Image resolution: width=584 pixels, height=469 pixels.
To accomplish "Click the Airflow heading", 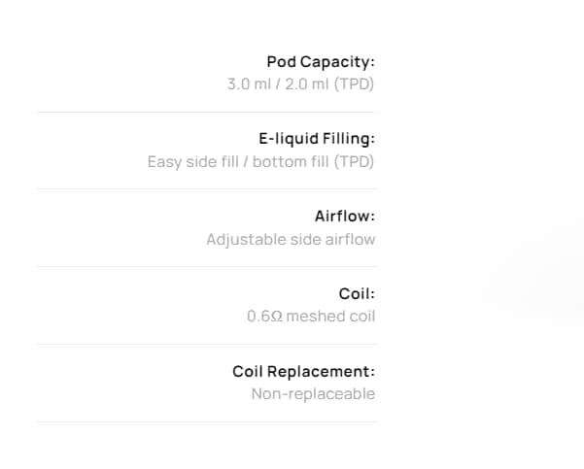I will pyautogui.click(x=344, y=217).
